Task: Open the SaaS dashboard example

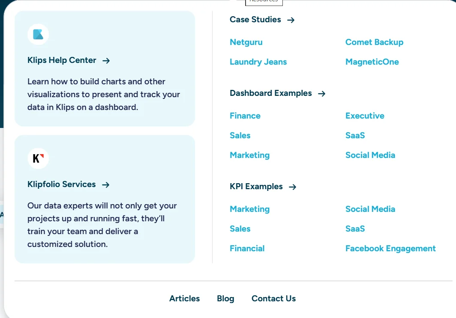Action: (355, 135)
